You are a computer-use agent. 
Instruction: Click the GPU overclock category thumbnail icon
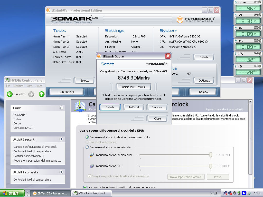[x=80, y=106]
